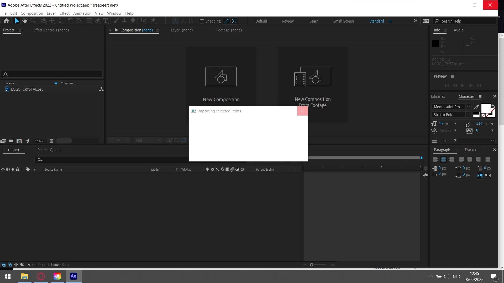The width and height of the screenshot is (504, 283).
Task: Click the Delete trash icon in Project panel
Action: point(51,141)
